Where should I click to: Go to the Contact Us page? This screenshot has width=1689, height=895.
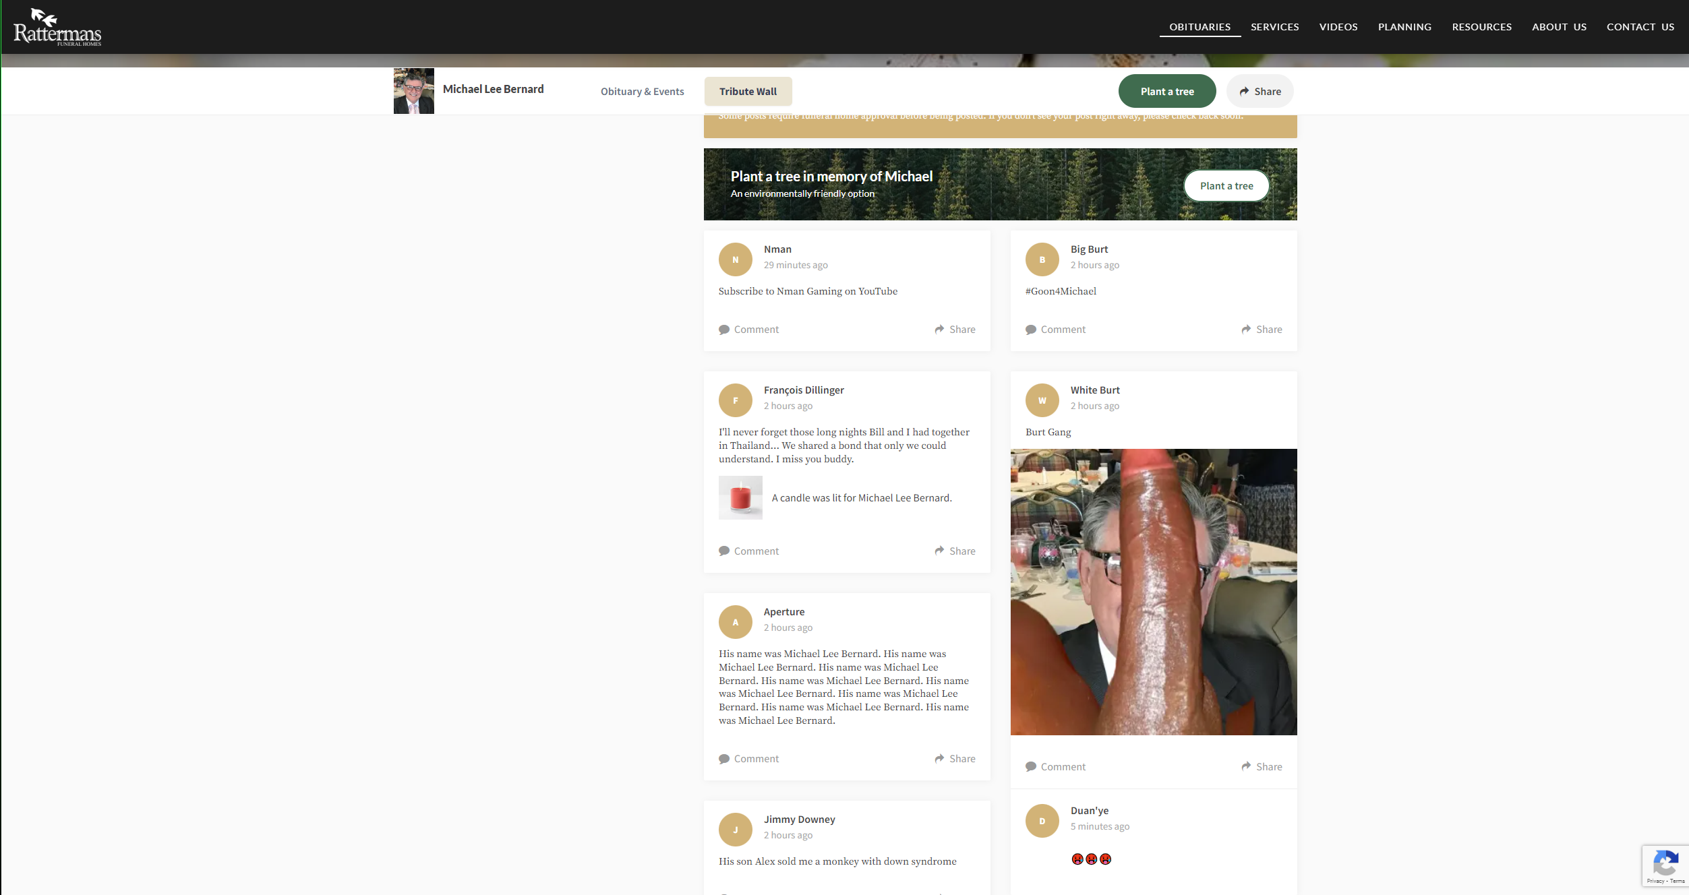pos(1640,27)
